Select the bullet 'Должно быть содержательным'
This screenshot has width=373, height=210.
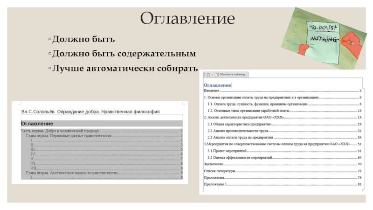[x=124, y=54]
